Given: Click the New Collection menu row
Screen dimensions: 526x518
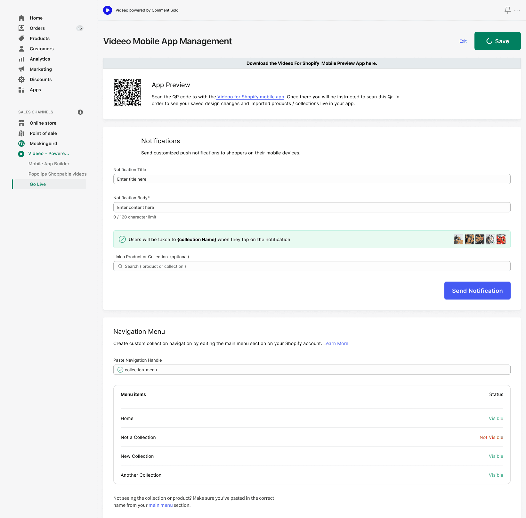Looking at the screenshot, I should point(312,456).
